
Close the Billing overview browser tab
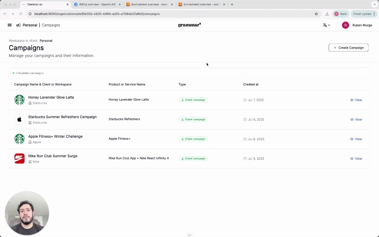pyautogui.click(x=120, y=4)
